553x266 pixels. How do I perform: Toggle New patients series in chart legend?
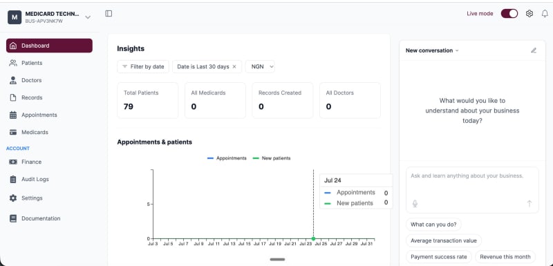point(272,158)
